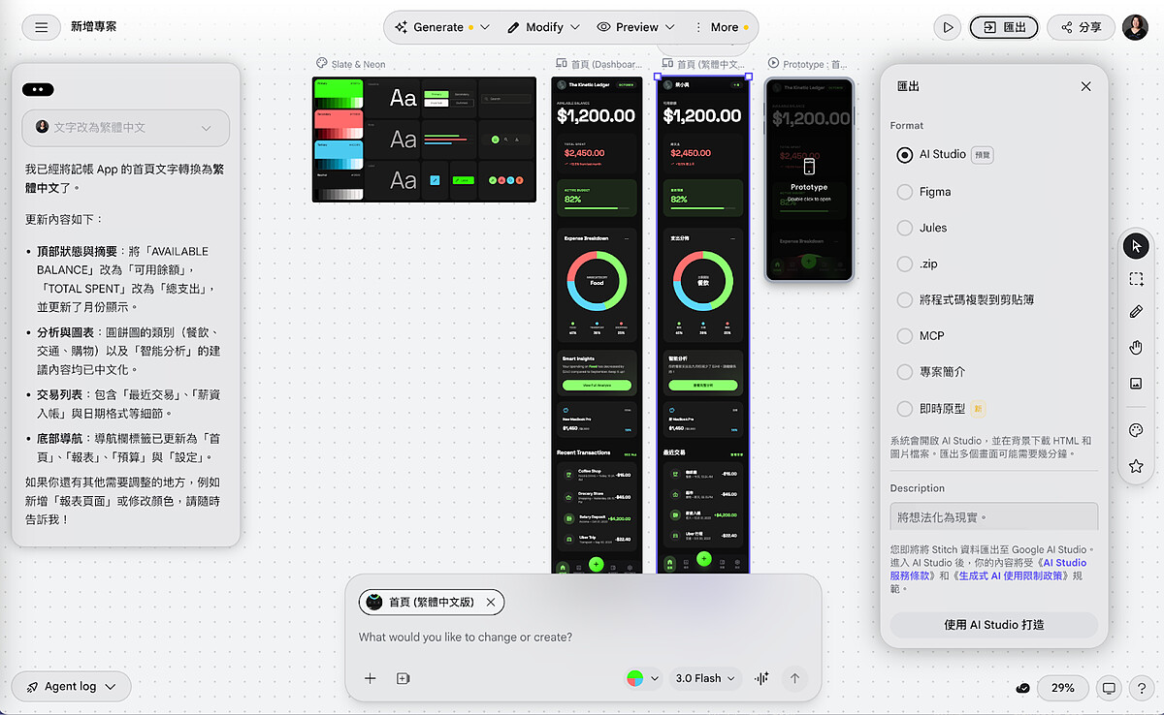Expand the Generate dropdown
Image resolution: width=1164 pixels, height=715 pixels.
click(441, 27)
